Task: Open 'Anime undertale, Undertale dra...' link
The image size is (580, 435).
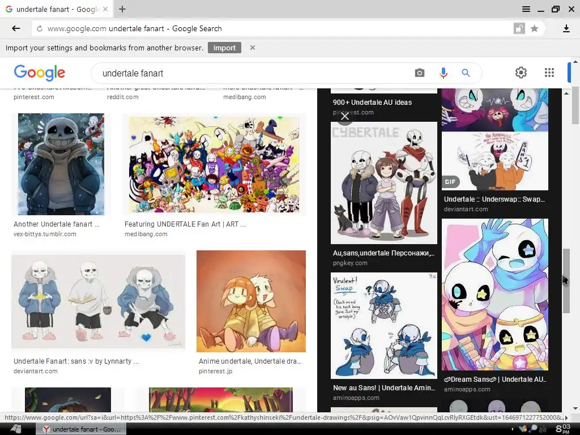Action: (250, 361)
